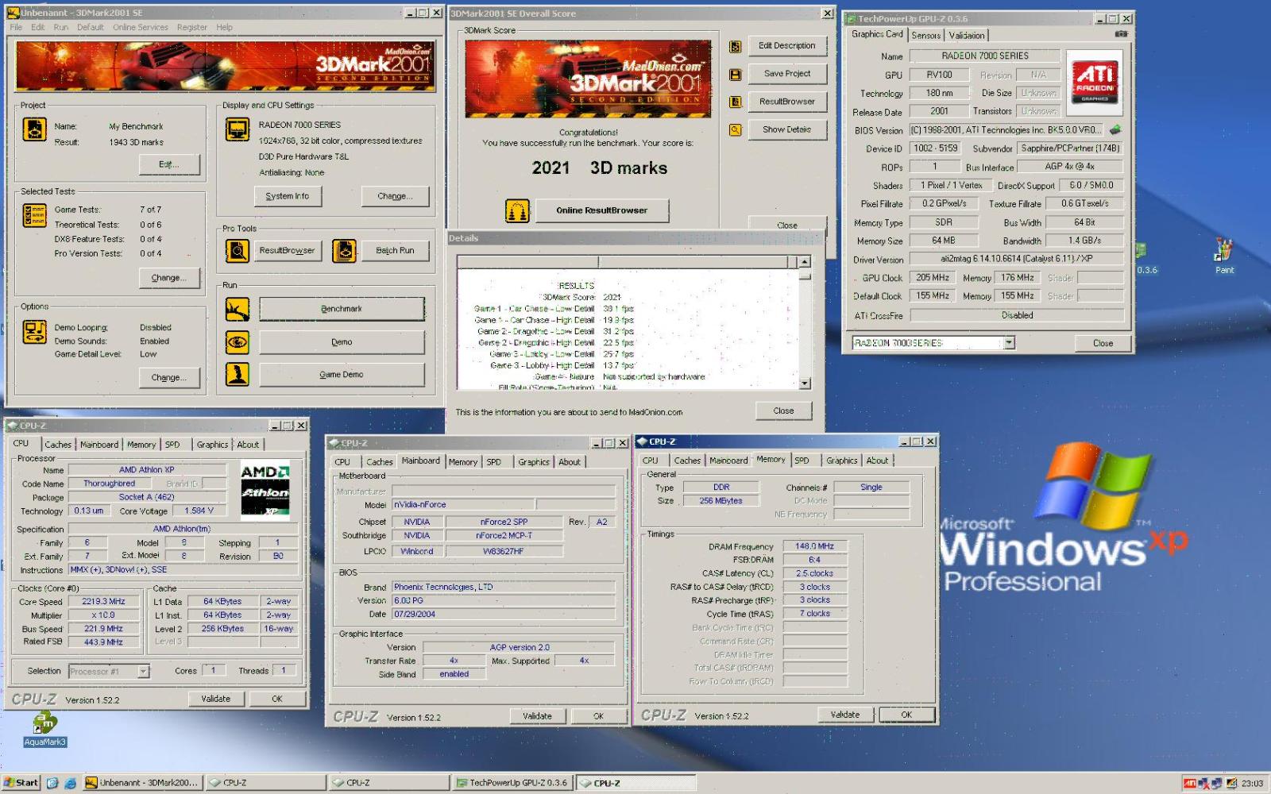The width and height of the screenshot is (1271, 794).
Task: Click the Display and CPU Settings monitor icon
Action: click(x=237, y=129)
